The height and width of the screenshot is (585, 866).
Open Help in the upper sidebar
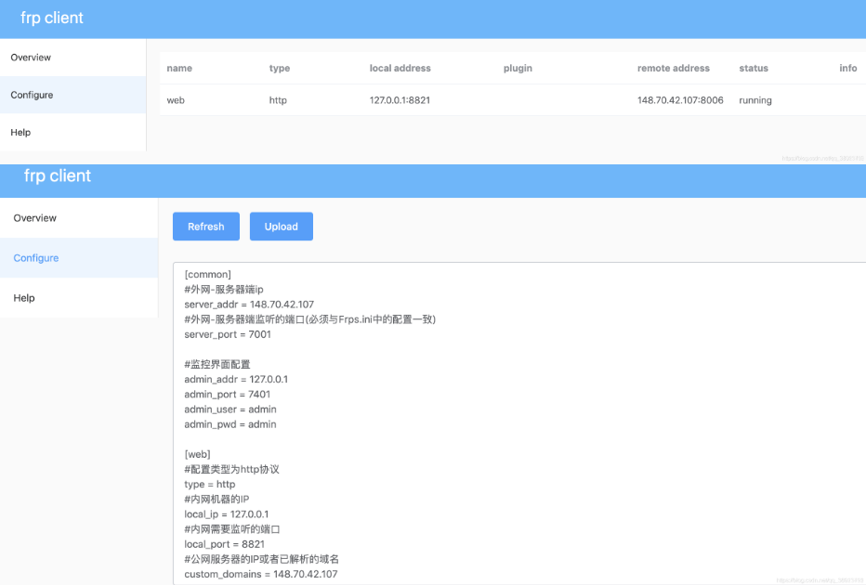[x=72, y=133]
